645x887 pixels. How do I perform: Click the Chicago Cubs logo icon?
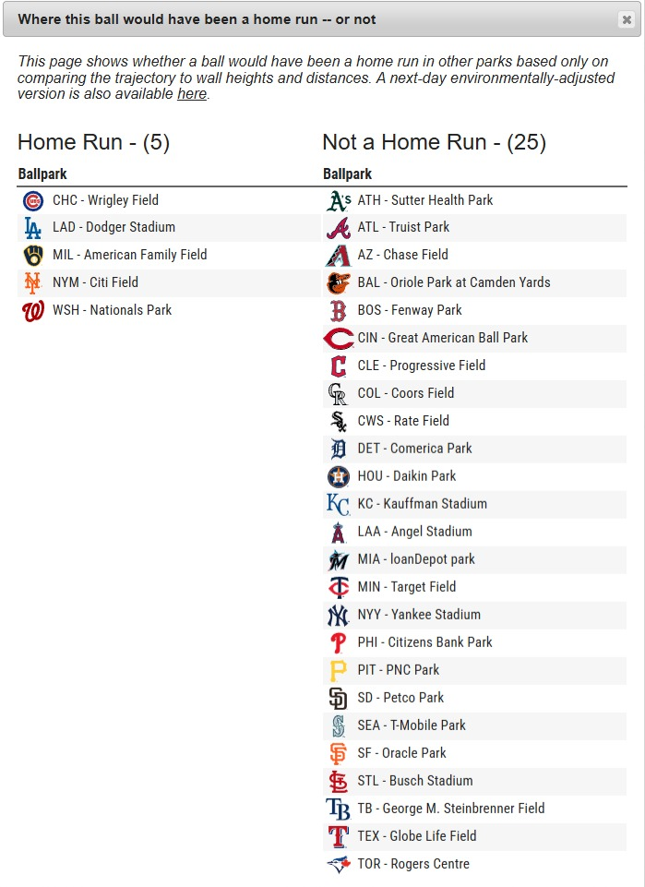click(33, 200)
